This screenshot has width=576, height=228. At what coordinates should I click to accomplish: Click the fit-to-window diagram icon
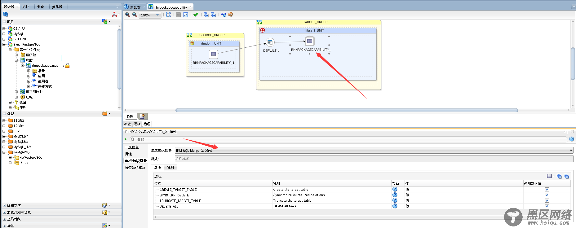pos(168,15)
